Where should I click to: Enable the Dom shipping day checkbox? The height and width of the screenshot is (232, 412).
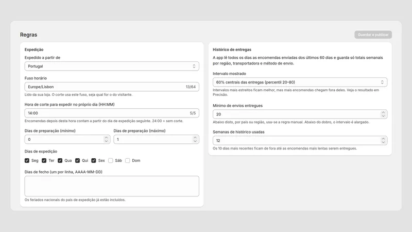pos(127,160)
